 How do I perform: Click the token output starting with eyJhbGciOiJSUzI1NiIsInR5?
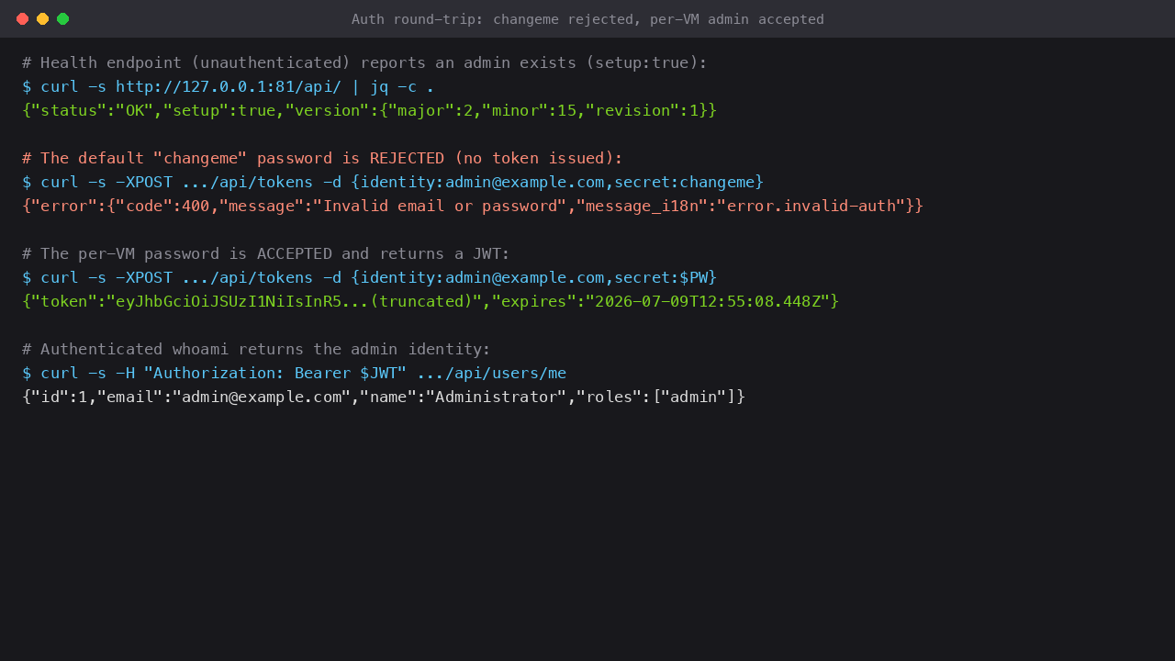pos(431,301)
